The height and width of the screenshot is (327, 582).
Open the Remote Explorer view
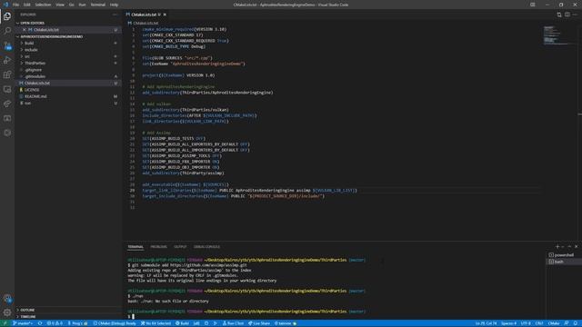tap(7, 89)
